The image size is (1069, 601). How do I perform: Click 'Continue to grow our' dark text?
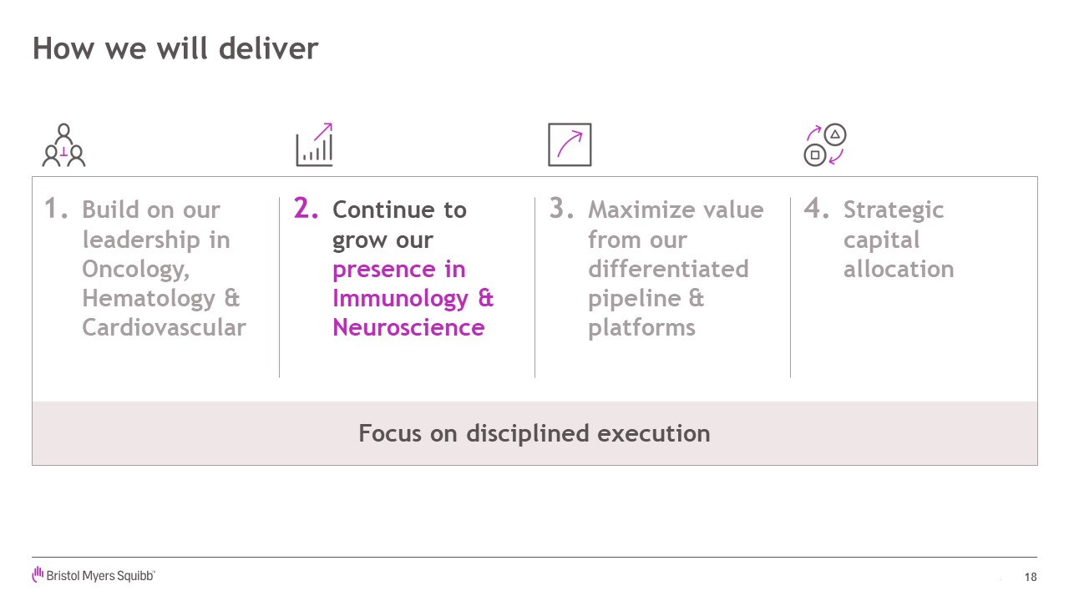(399, 225)
